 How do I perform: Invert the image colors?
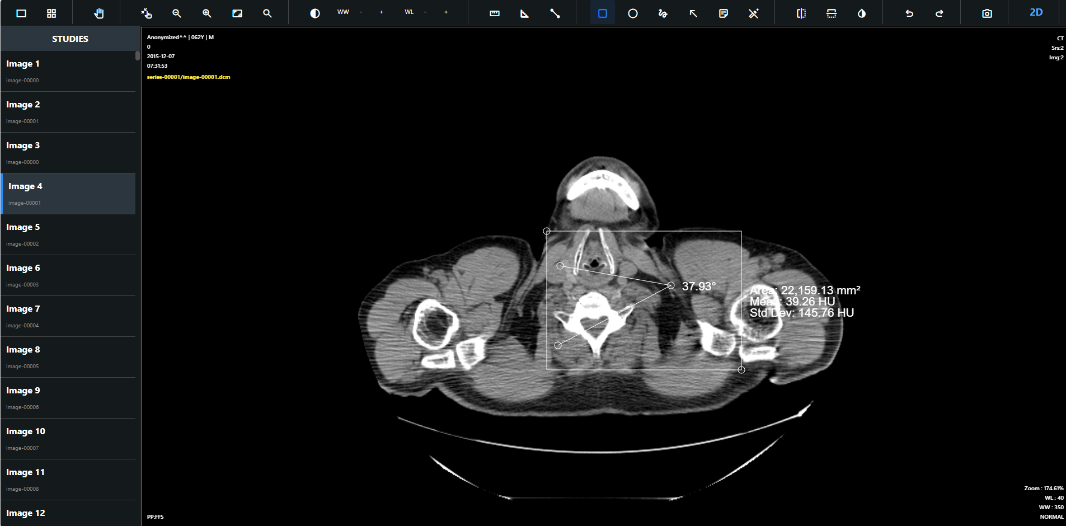click(861, 13)
